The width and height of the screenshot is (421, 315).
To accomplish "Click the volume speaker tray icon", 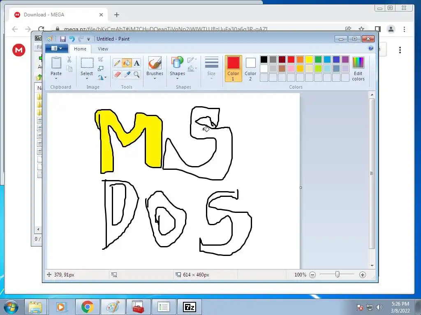I will tap(379, 307).
